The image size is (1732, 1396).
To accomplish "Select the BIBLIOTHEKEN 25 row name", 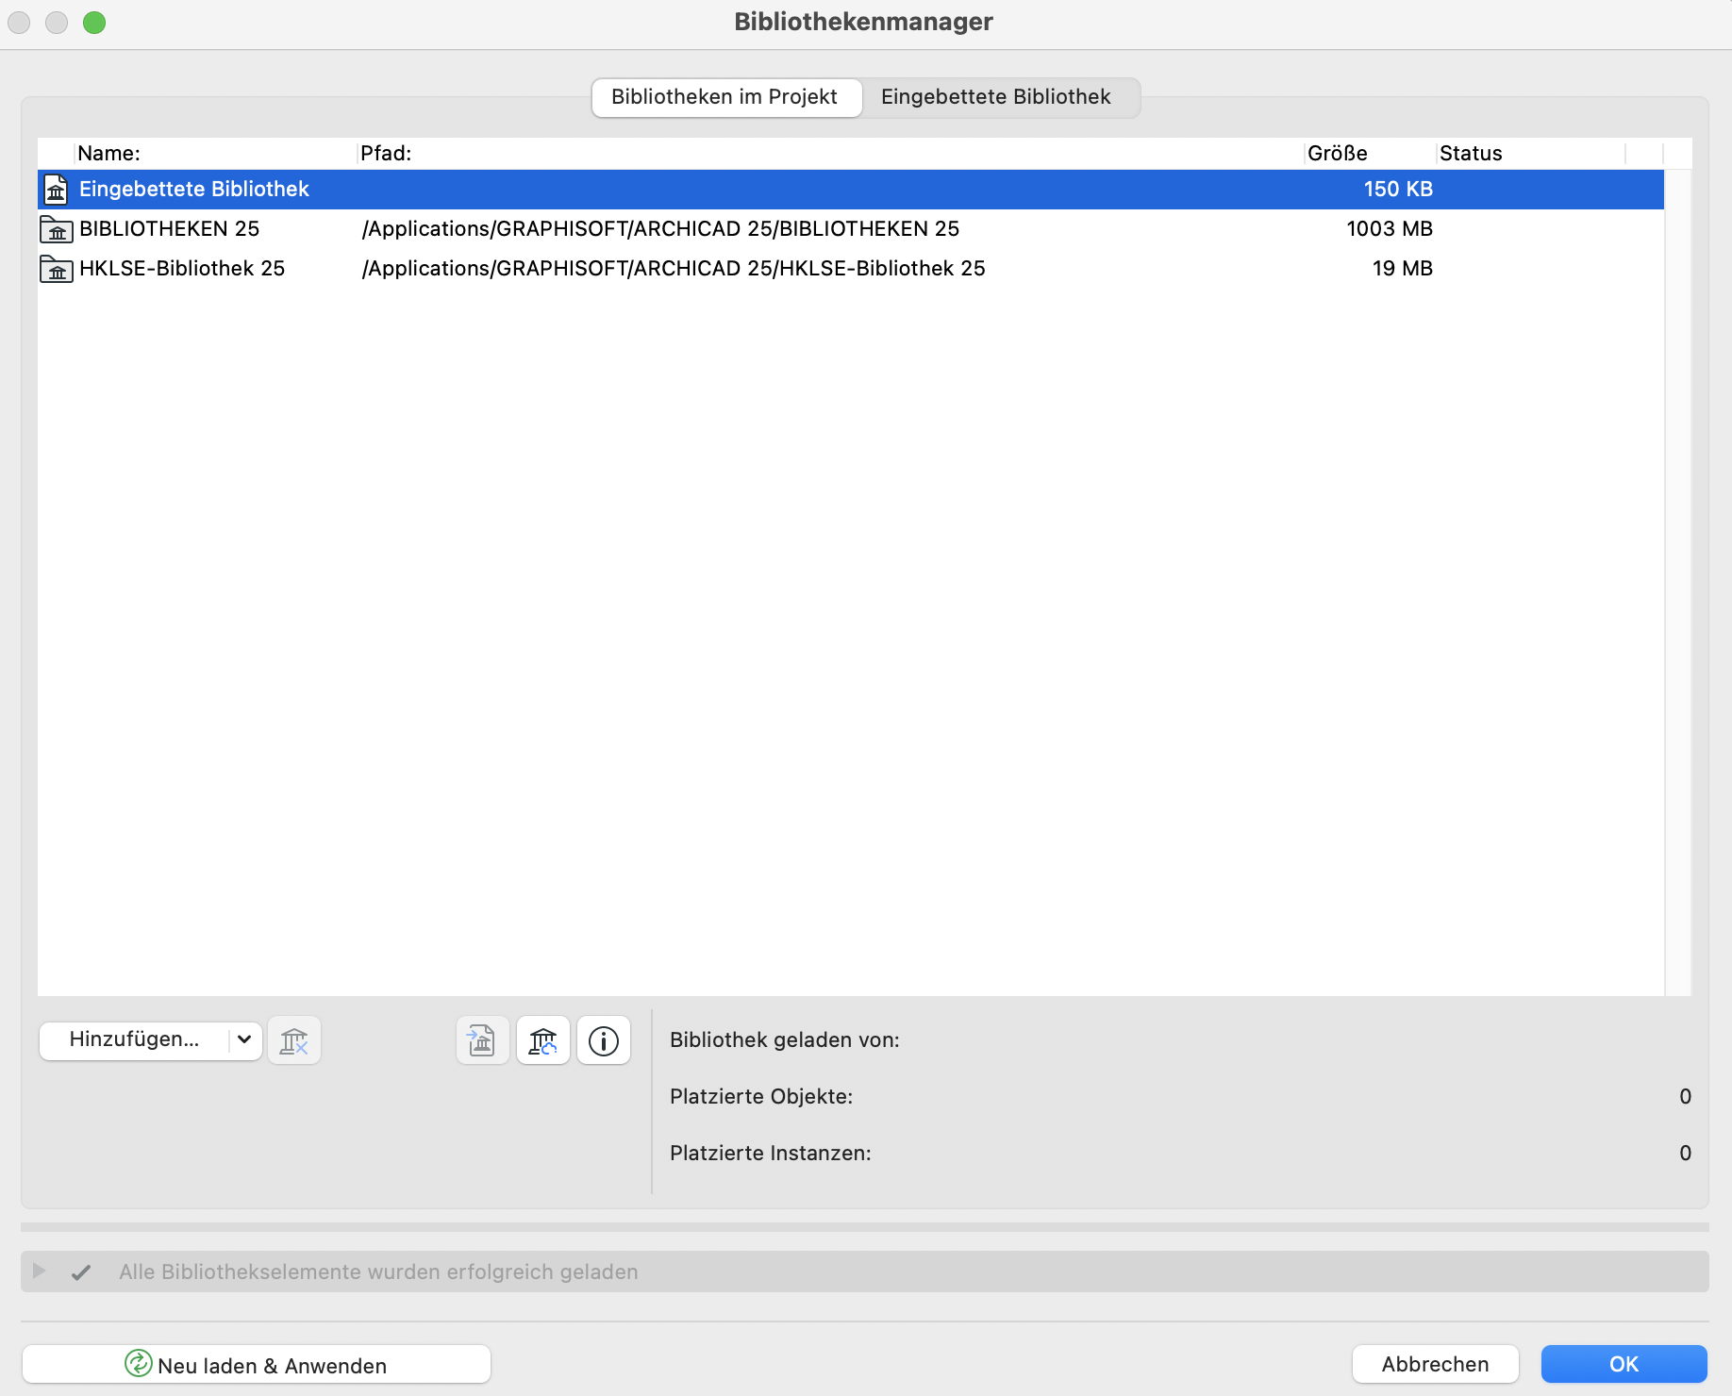I will (170, 229).
